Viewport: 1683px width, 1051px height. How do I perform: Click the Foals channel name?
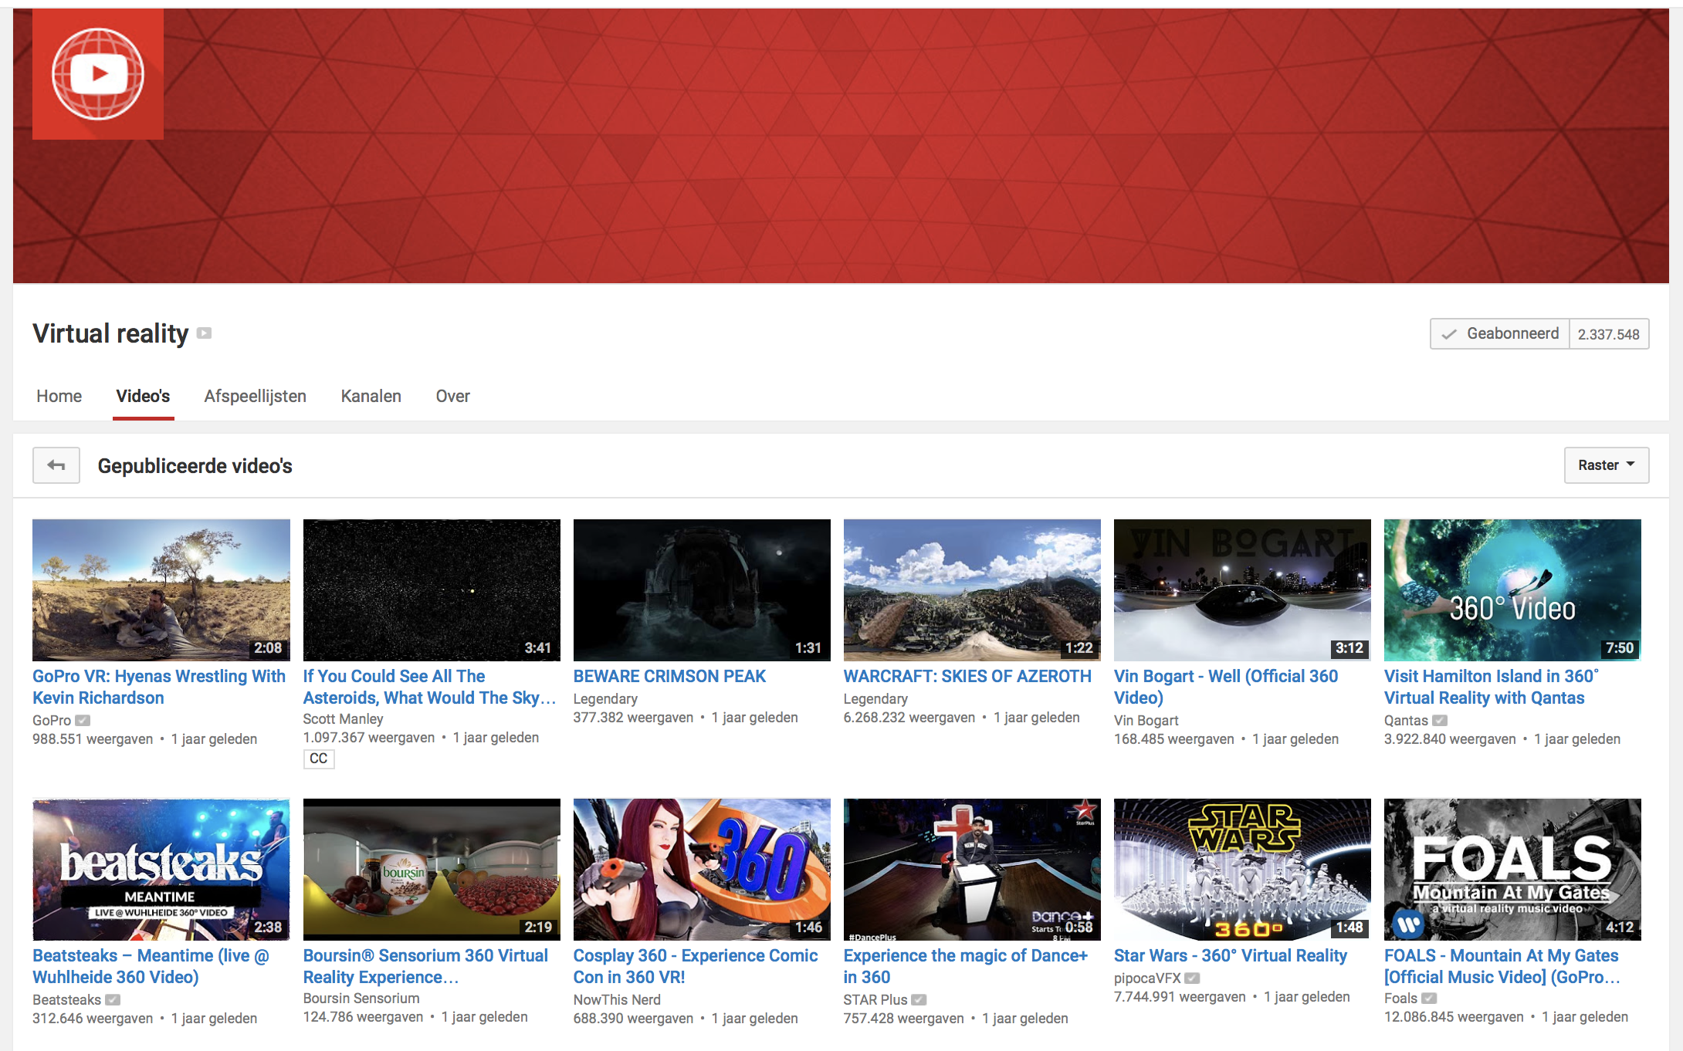(1401, 998)
